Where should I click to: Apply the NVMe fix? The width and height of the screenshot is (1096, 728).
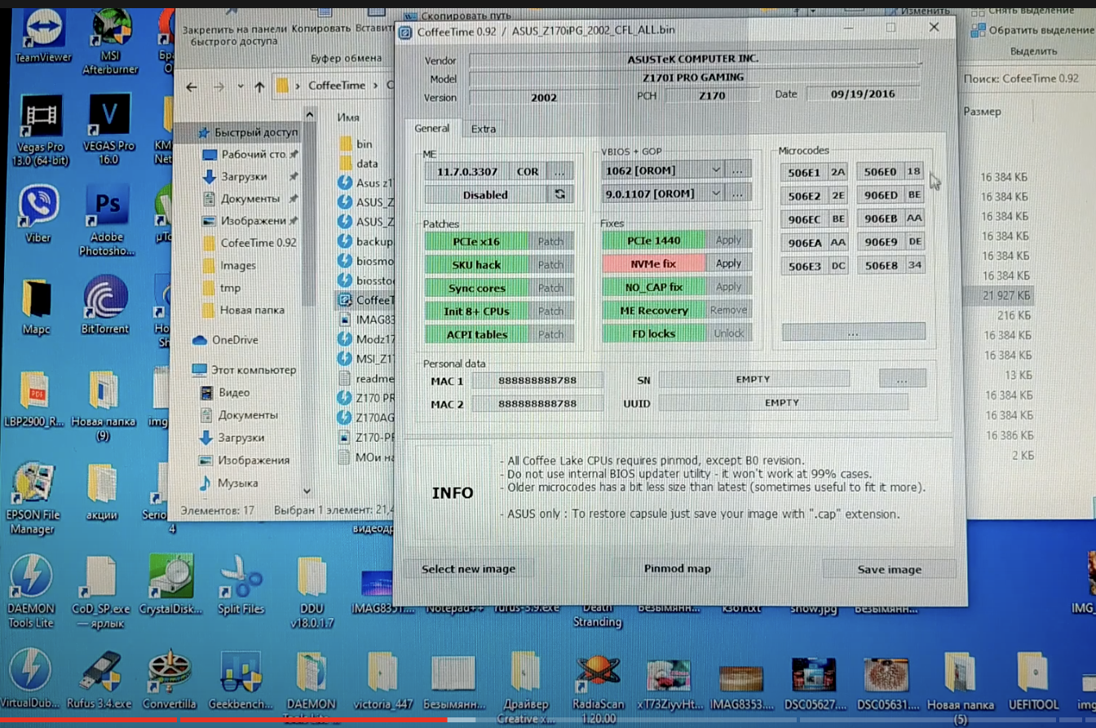click(x=728, y=263)
